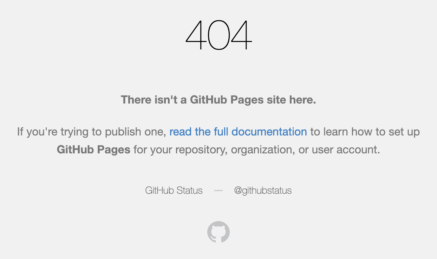
Task: Open the read the full documentation link
Action: (238, 132)
